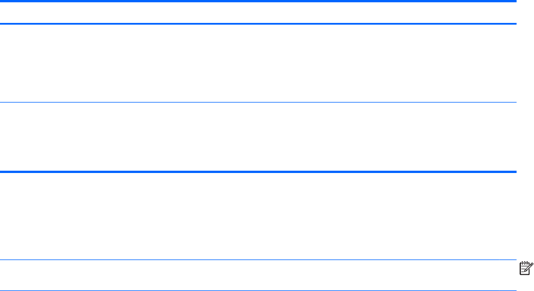Click the blank space below the table
The height and width of the screenshot is (291, 534).
[258, 215]
